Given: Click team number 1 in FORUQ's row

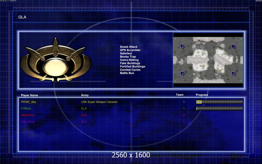Looking at the screenshot, I should [184, 109].
